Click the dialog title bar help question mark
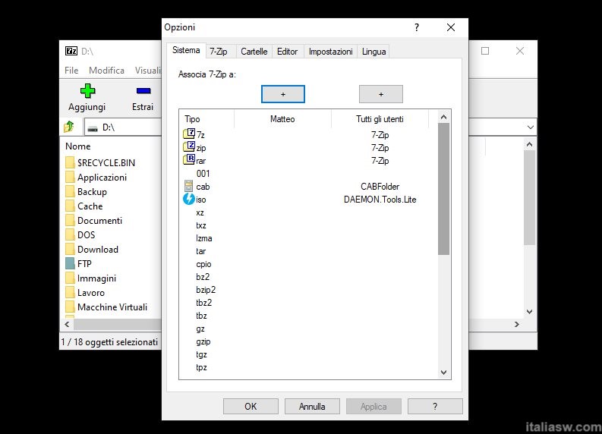Viewport: 602px width, 434px height. point(416,27)
